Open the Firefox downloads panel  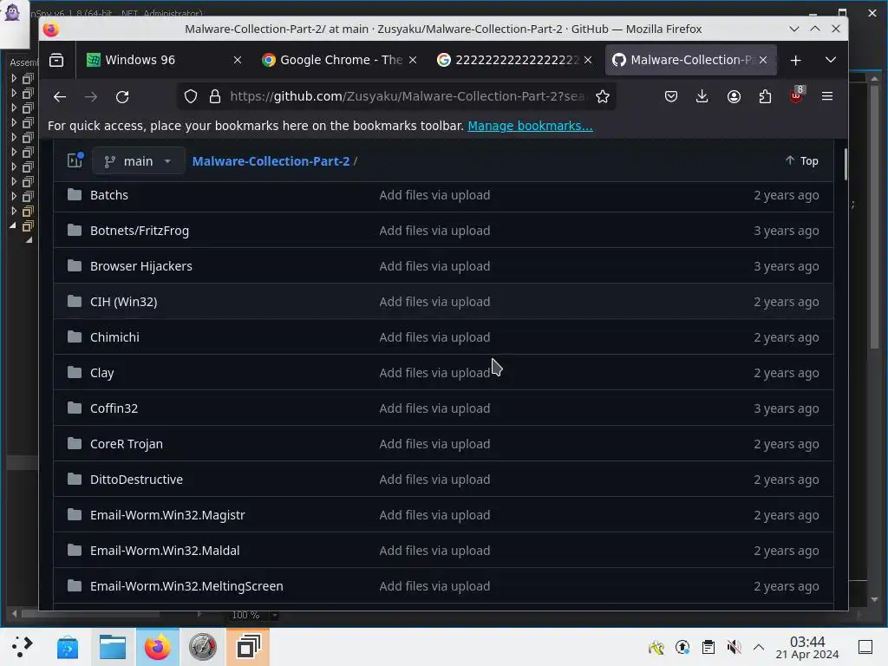tap(702, 97)
